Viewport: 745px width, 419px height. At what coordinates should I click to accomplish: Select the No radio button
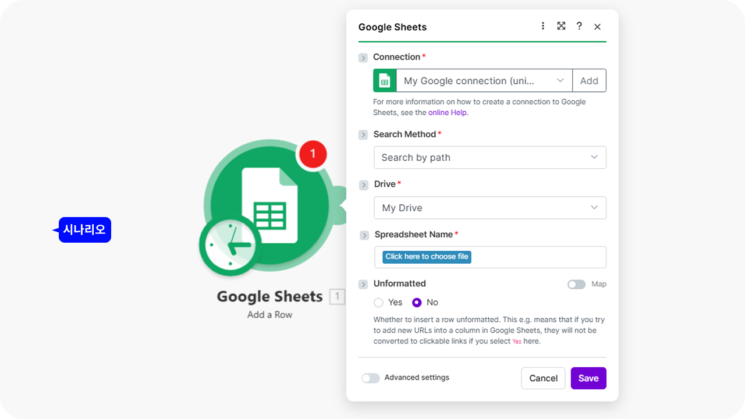pos(417,303)
